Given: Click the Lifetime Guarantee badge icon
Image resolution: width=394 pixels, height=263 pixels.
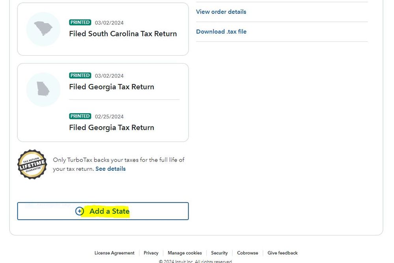Looking at the screenshot, I should (32, 164).
